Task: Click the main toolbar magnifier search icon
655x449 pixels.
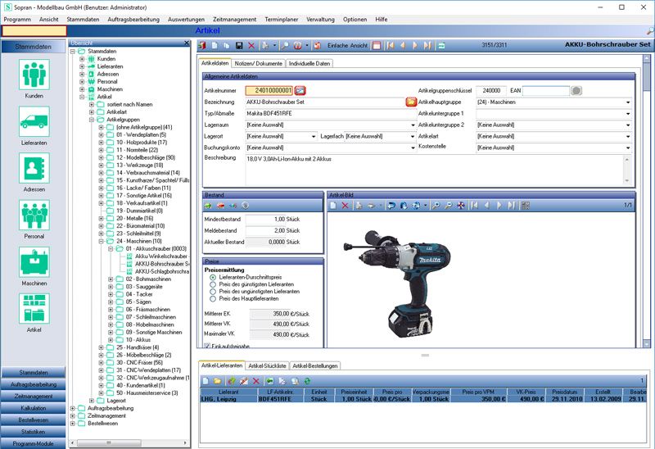Action: 285,46
